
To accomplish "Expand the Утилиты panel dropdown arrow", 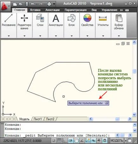I will (x=103, y=36).
